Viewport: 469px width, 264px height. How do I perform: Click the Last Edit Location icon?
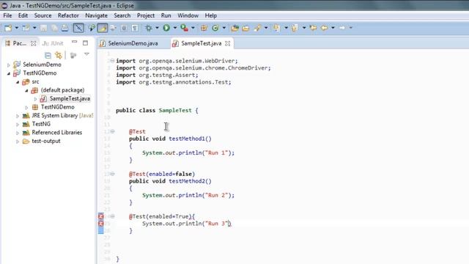point(313,28)
